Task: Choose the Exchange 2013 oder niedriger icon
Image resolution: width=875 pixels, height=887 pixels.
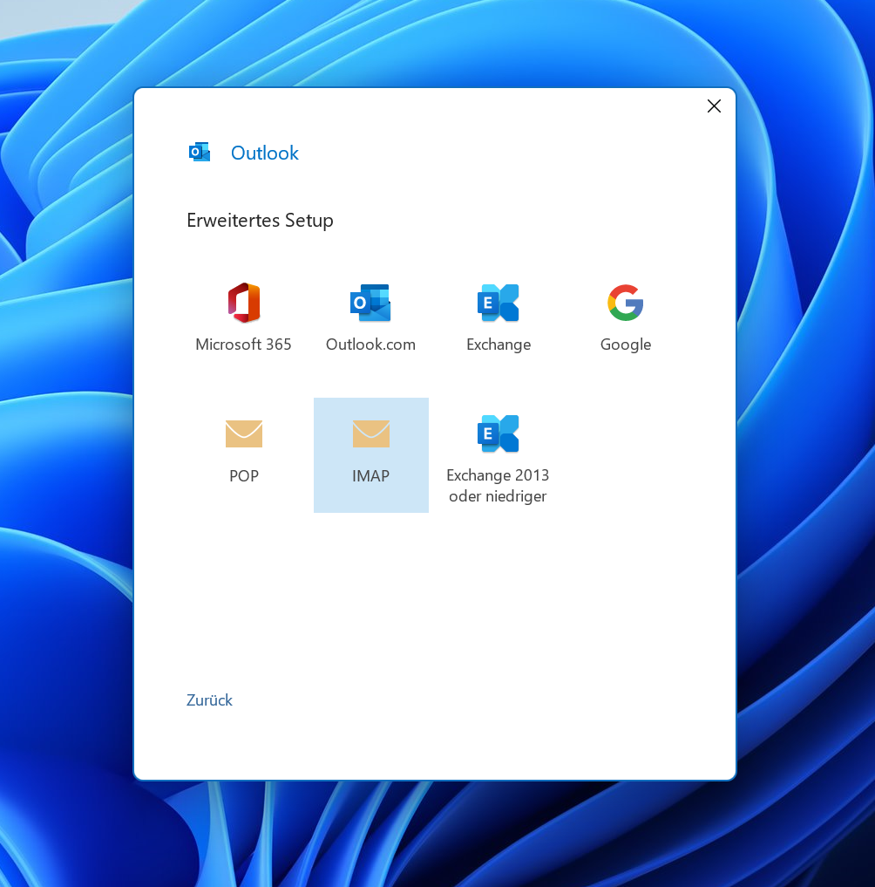Action: pos(498,433)
